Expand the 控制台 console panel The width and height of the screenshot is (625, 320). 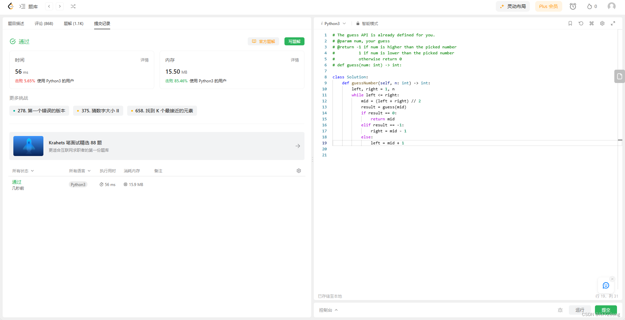pyautogui.click(x=329, y=310)
